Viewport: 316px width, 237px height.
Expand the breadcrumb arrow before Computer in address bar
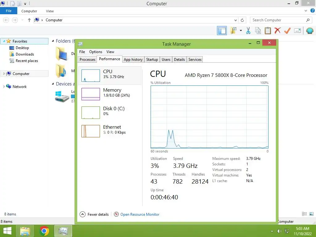42,20
